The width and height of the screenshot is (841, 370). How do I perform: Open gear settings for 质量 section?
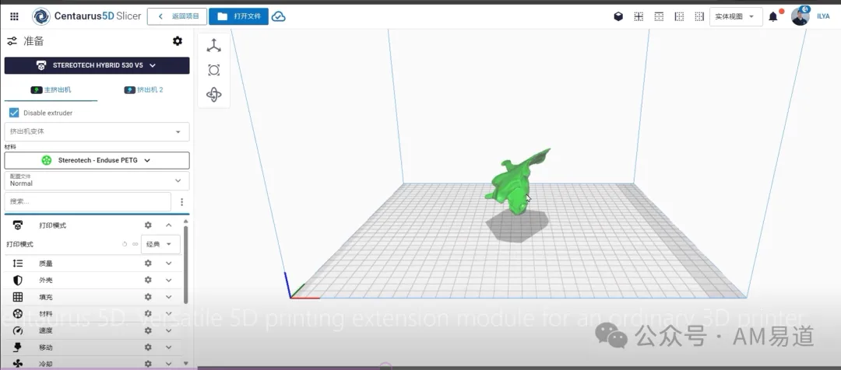pos(148,264)
